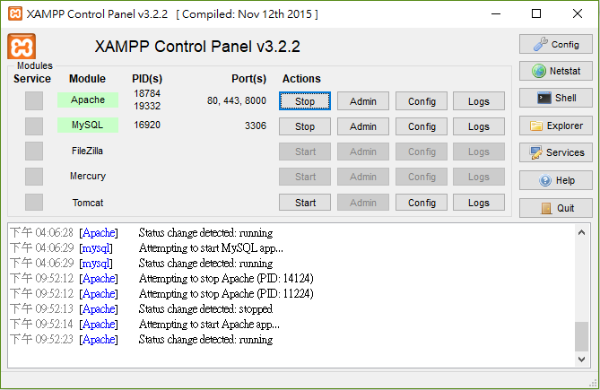Start the Tomcat module
The width and height of the screenshot is (600, 390).
[x=305, y=203]
